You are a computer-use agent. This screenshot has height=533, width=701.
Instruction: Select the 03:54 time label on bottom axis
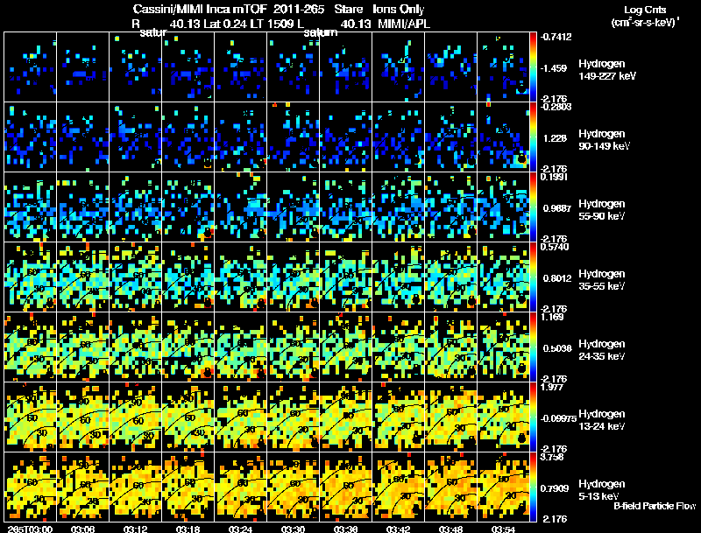[503, 528]
